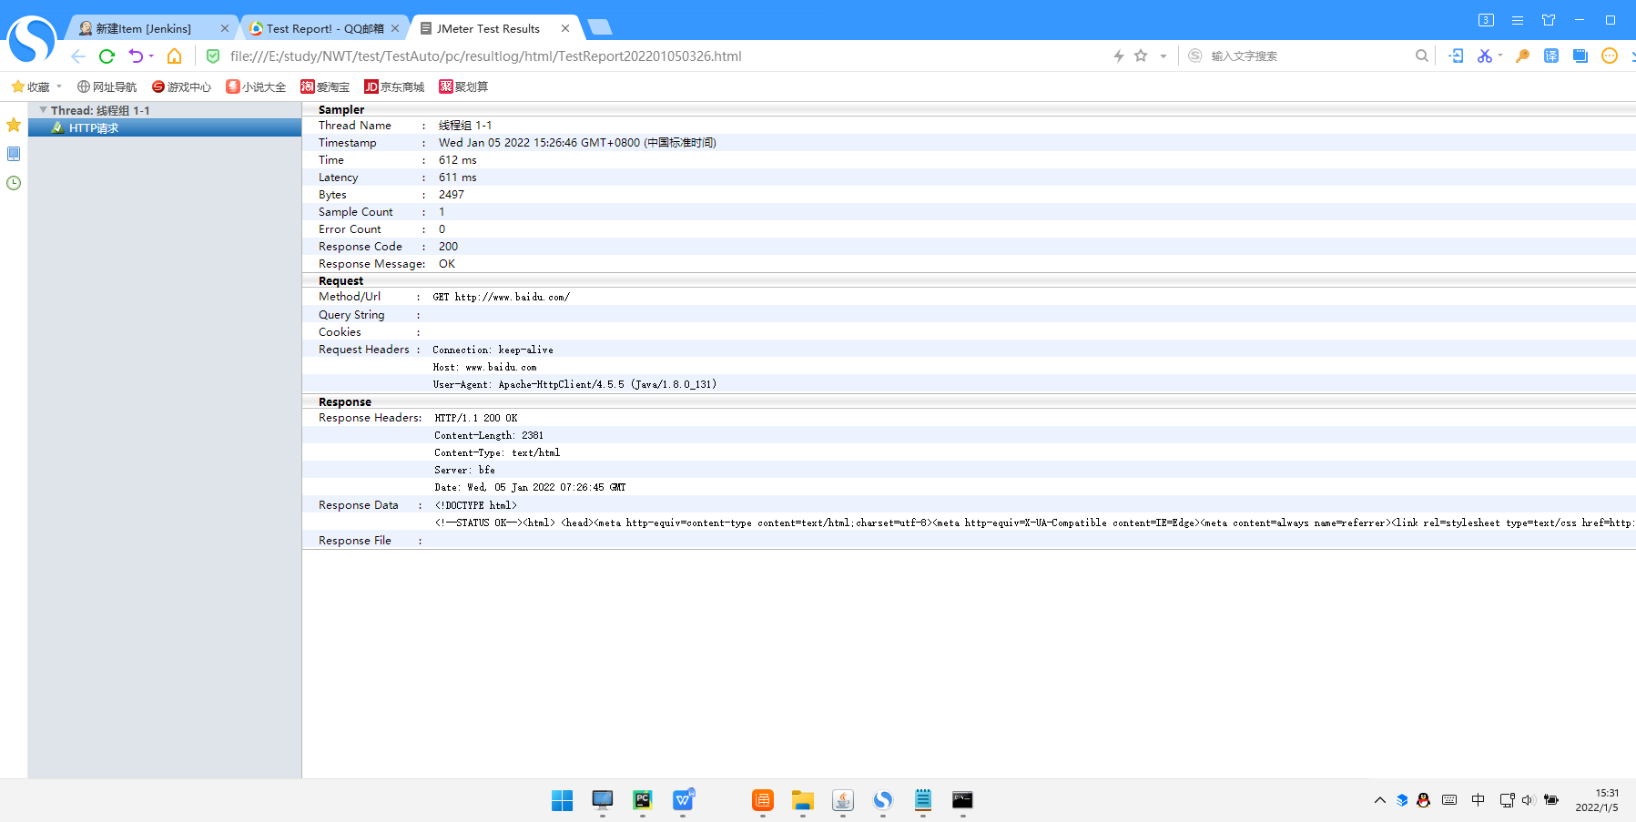The image size is (1636, 822).
Task: Open the sidebar history clock icon
Action: 14,183
